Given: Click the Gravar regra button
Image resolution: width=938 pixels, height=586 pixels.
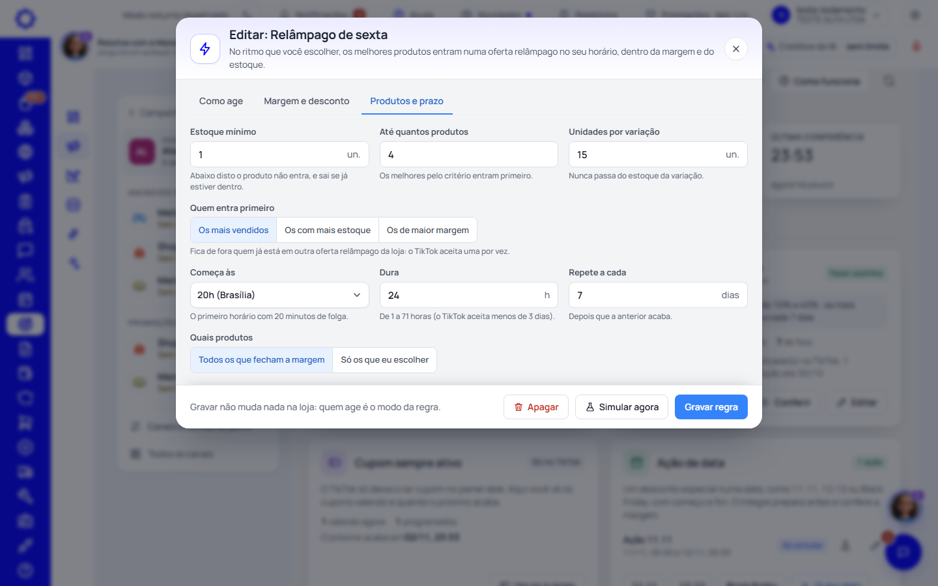Looking at the screenshot, I should pos(711,407).
